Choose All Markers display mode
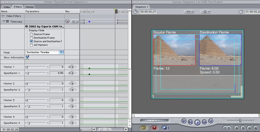 pyautogui.click(x=31, y=45)
